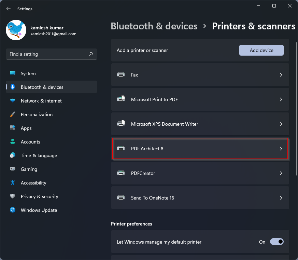This screenshot has width=298, height=260.
Task: Click the Add device button
Action: coord(261,50)
